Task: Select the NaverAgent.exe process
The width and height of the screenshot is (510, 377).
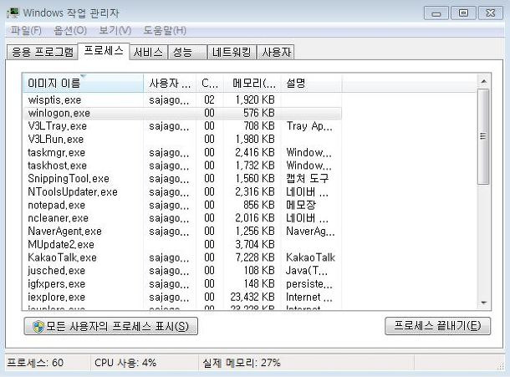Action: (x=182, y=231)
